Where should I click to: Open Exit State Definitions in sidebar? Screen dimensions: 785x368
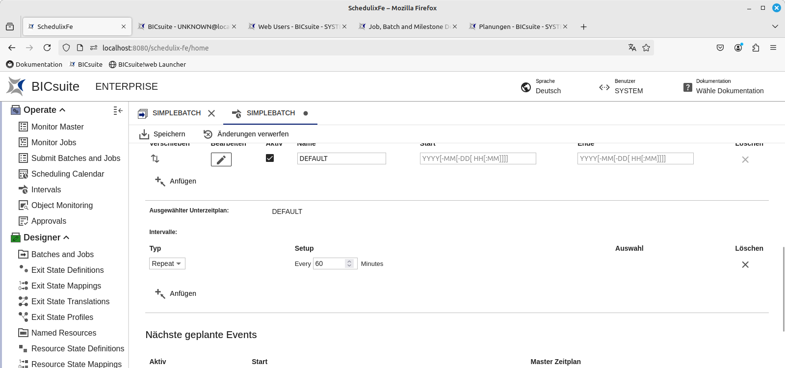67,270
